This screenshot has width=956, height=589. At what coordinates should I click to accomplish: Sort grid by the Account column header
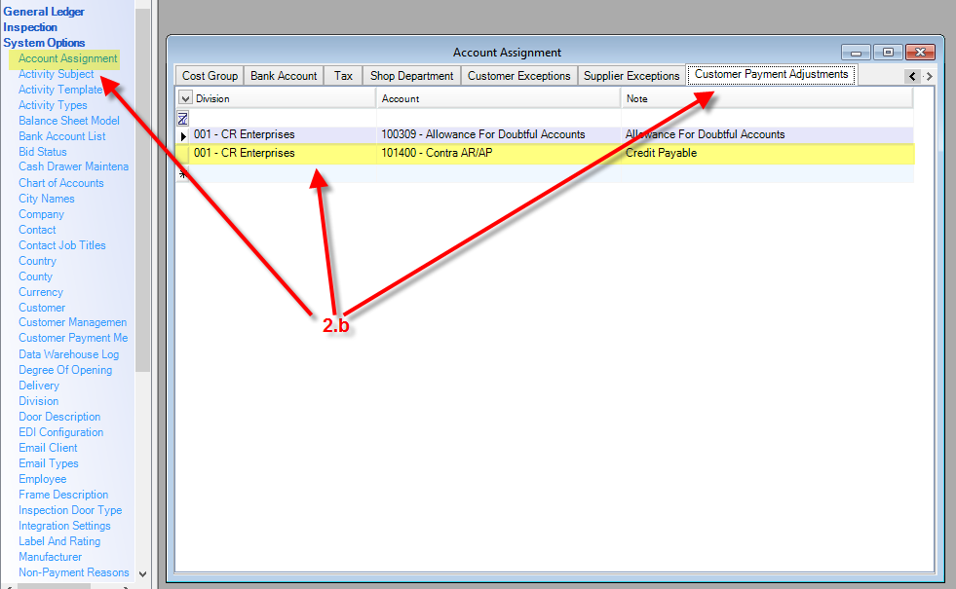coord(497,98)
